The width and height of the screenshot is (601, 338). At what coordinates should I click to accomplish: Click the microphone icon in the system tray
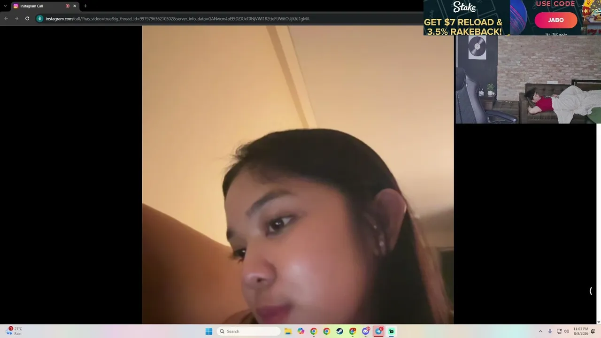[550, 331]
